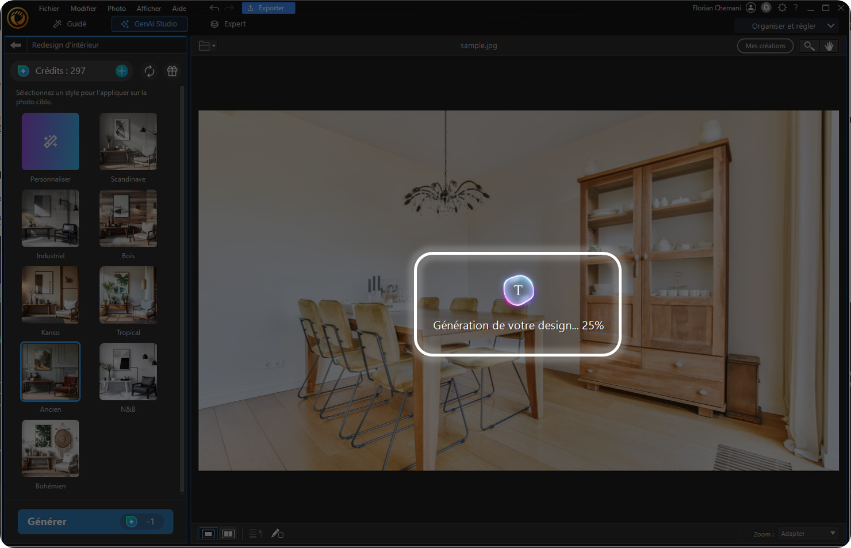
Task: Click the back arrow from Redesign d'intérieur
Action: (x=16, y=45)
